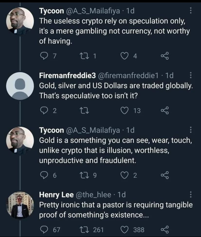Share Tycoon's first tweet
Screen dimensions: 201x237
pyautogui.click(x=165, y=57)
